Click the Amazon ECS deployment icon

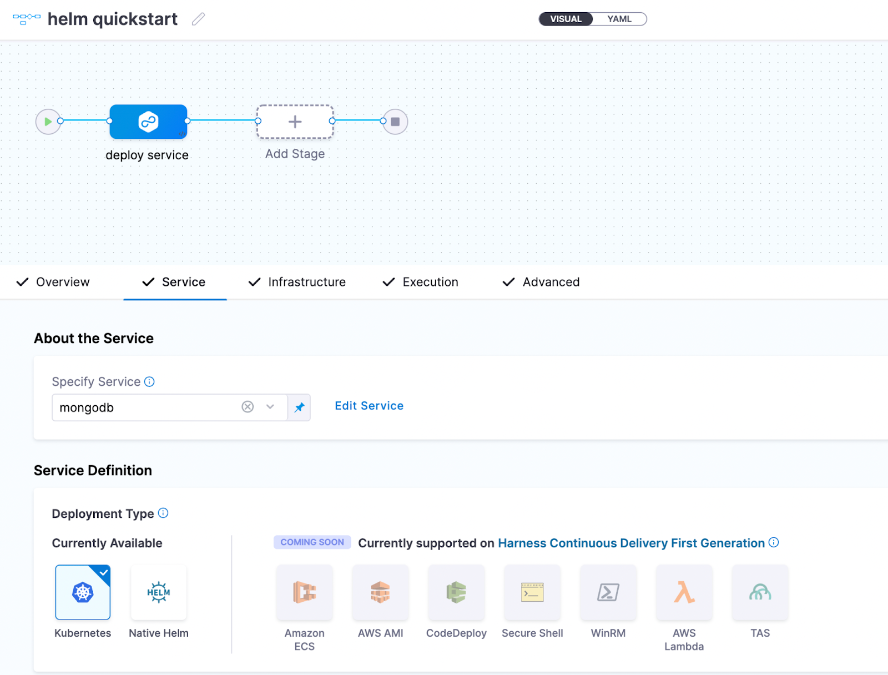tap(305, 592)
